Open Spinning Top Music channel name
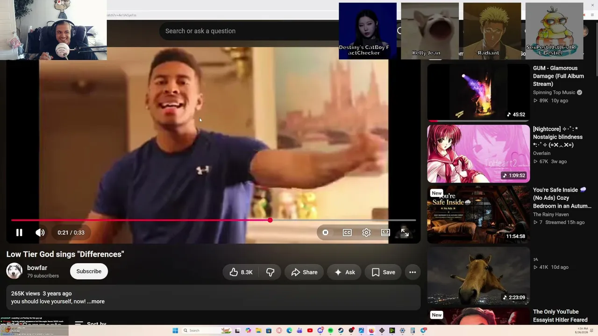 tap(554, 92)
